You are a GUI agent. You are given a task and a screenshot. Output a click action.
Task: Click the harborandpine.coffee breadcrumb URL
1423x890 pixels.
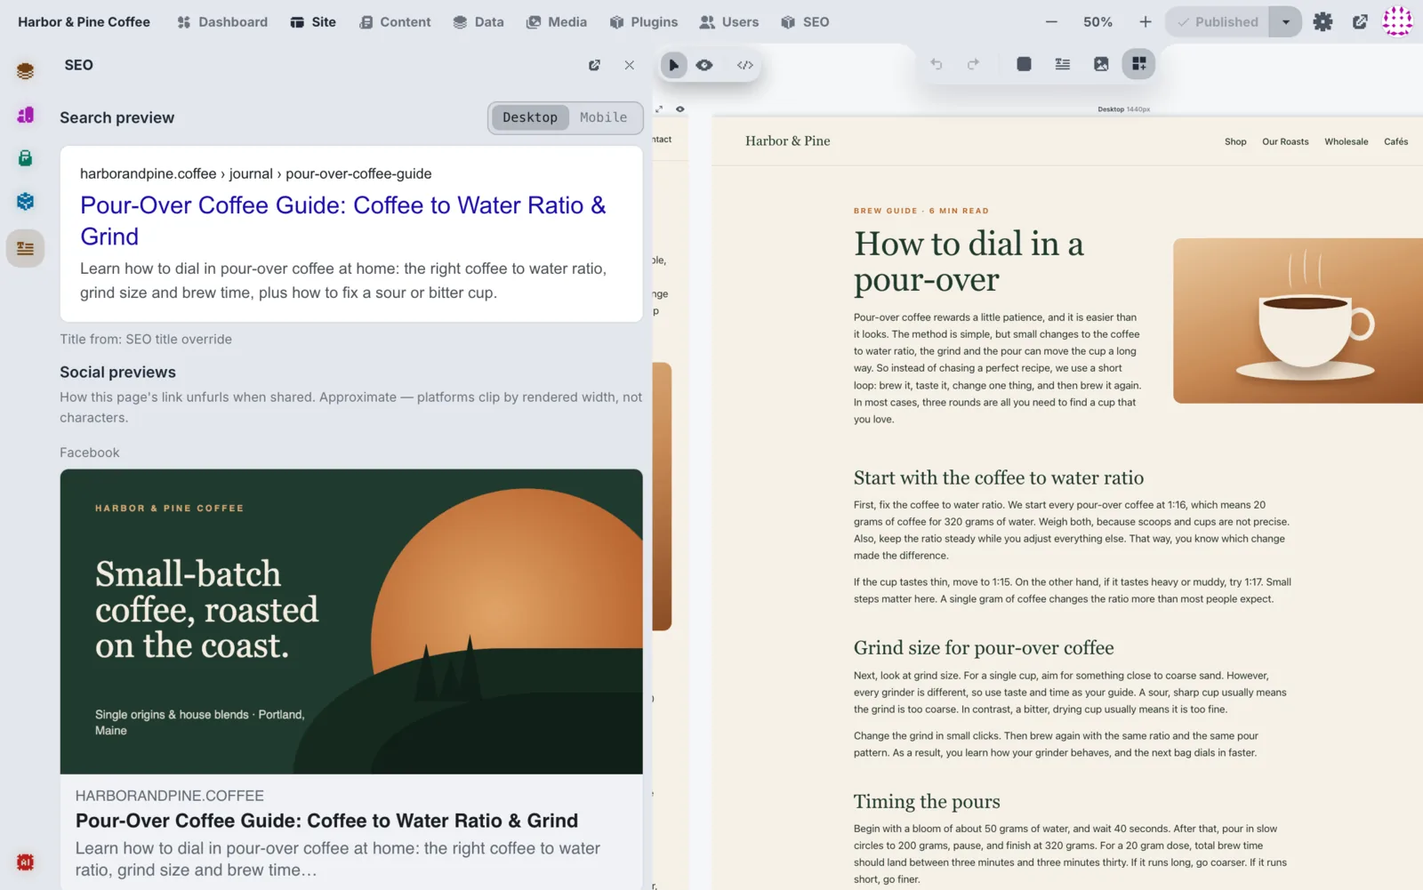[256, 173]
